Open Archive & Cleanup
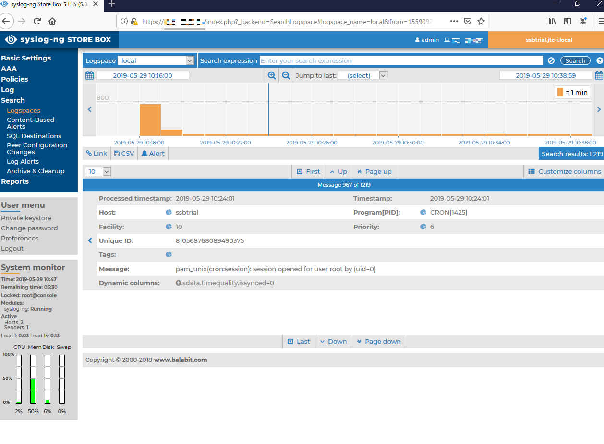Viewport: 604px width, 444px height. [x=36, y=171]
